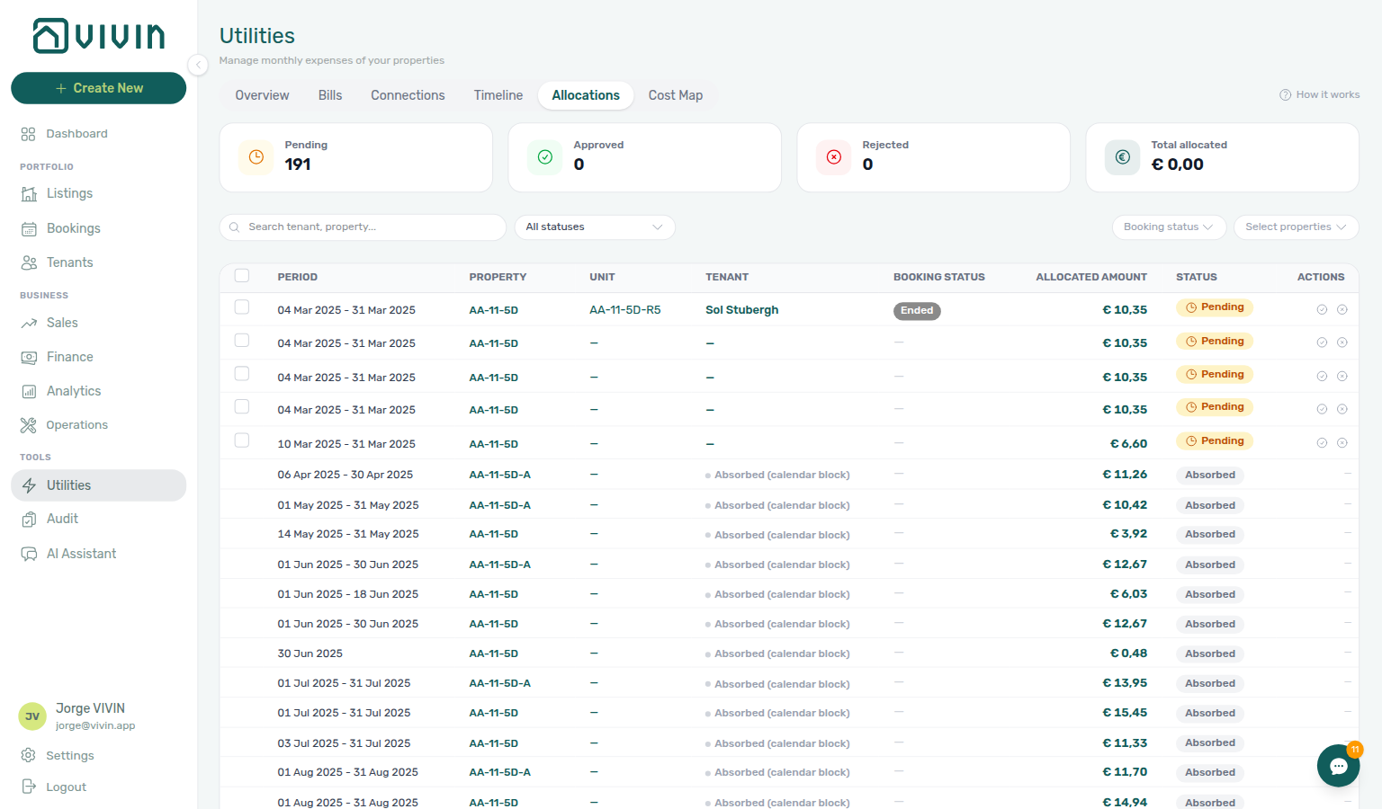Click the € 15,45 amount cell

1125,713
